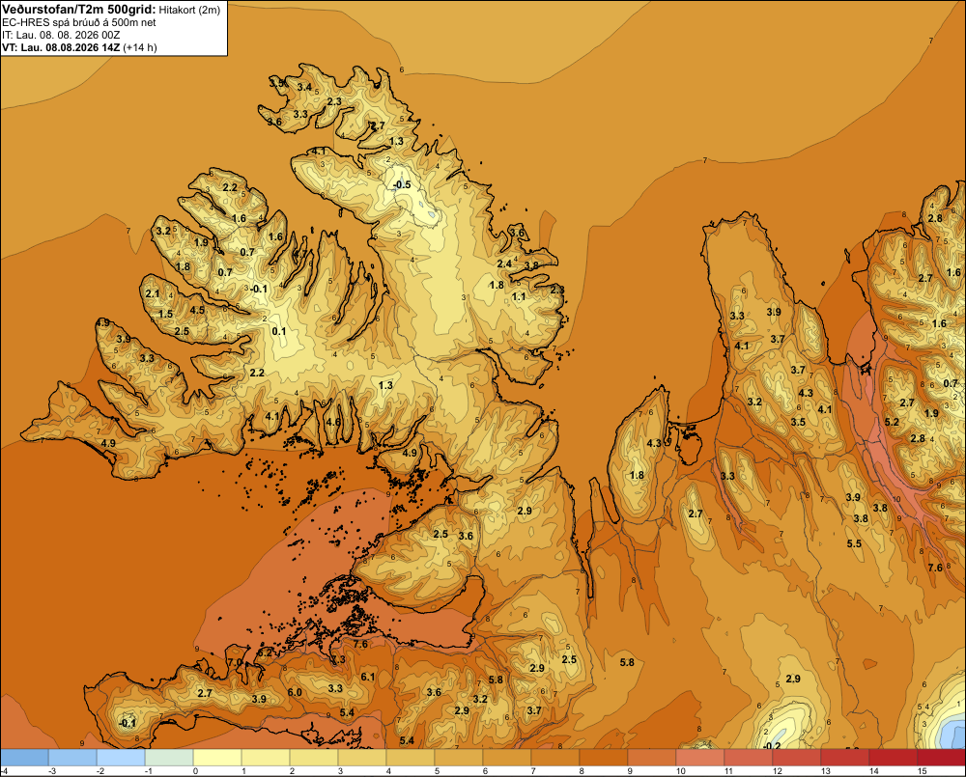Click the '5.5' temperature value

click(854, 543)
